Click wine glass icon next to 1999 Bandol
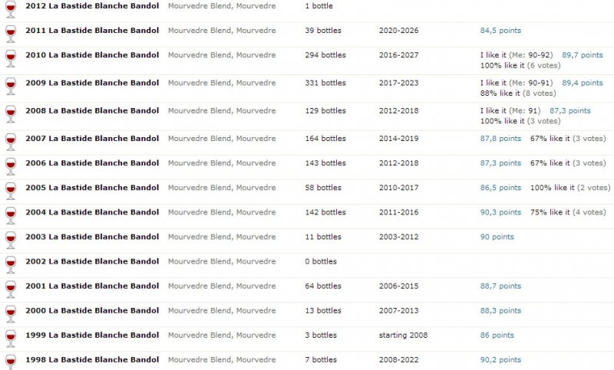Screen dimensions: 614x370 [11, 339]
